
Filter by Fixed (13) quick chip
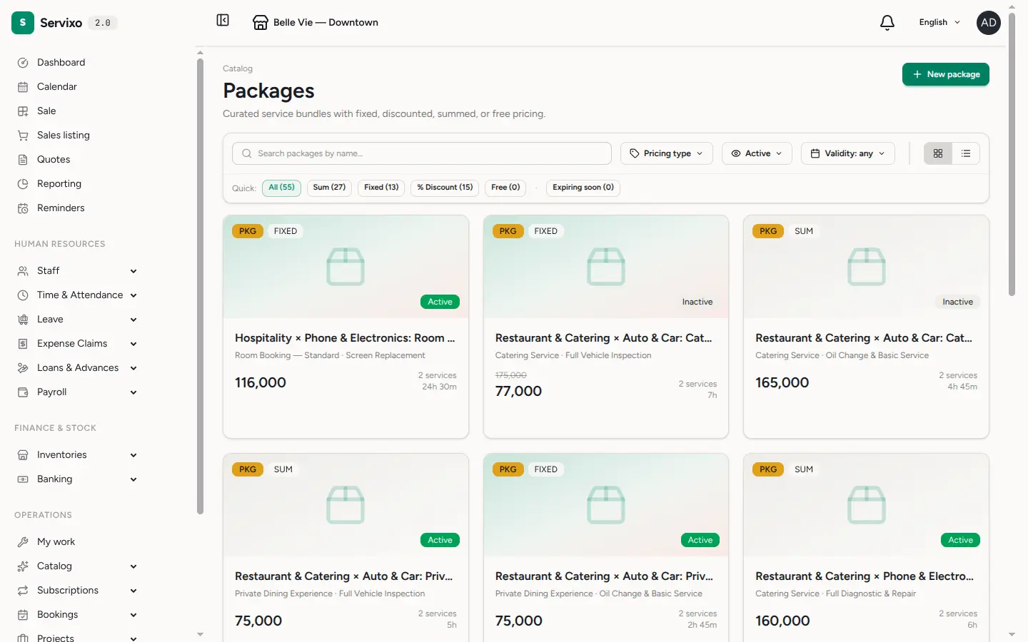tap(381, 188)
